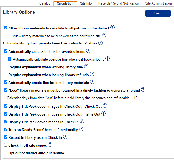Click help icon for Record in-library use
Image resolution: width=174 pixels, height=160 pixels.
(65, 137)
